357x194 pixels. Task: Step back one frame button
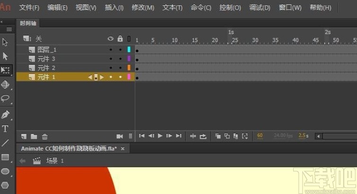[x=151, y=136]
